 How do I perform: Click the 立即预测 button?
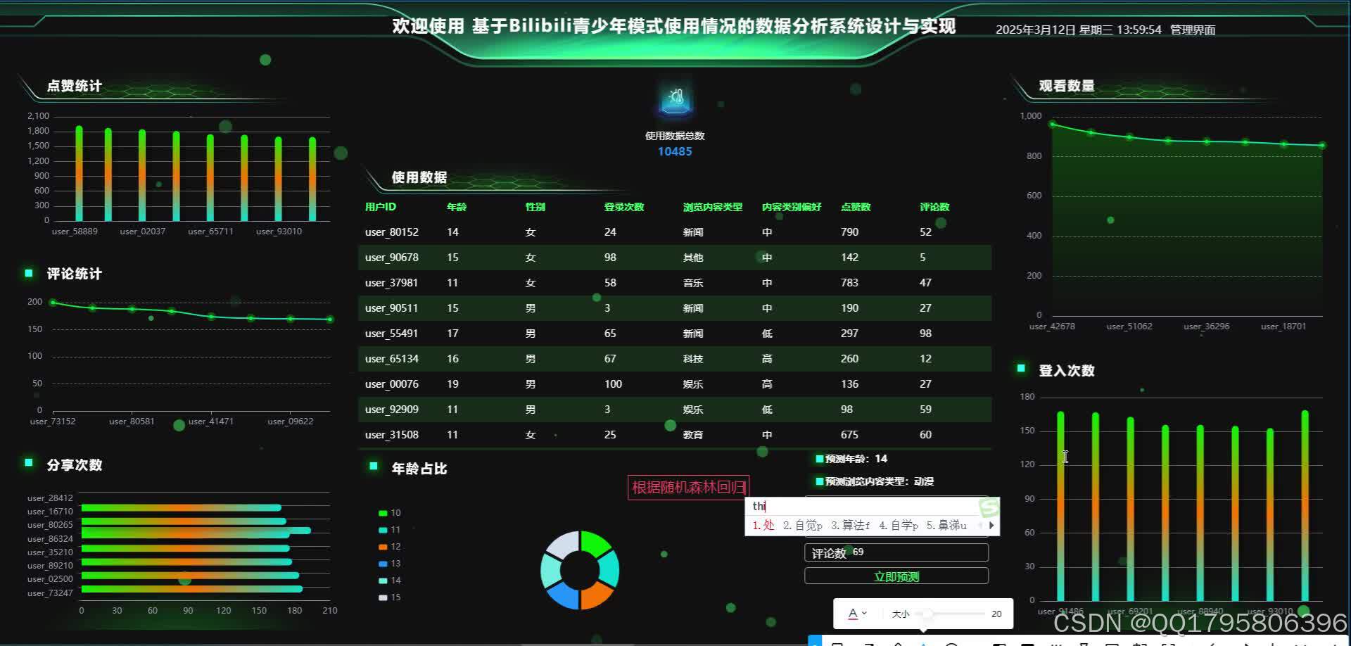tap(896, 576)
